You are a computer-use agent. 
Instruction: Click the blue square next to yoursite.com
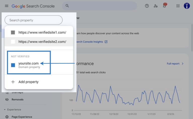click(13, 65)
